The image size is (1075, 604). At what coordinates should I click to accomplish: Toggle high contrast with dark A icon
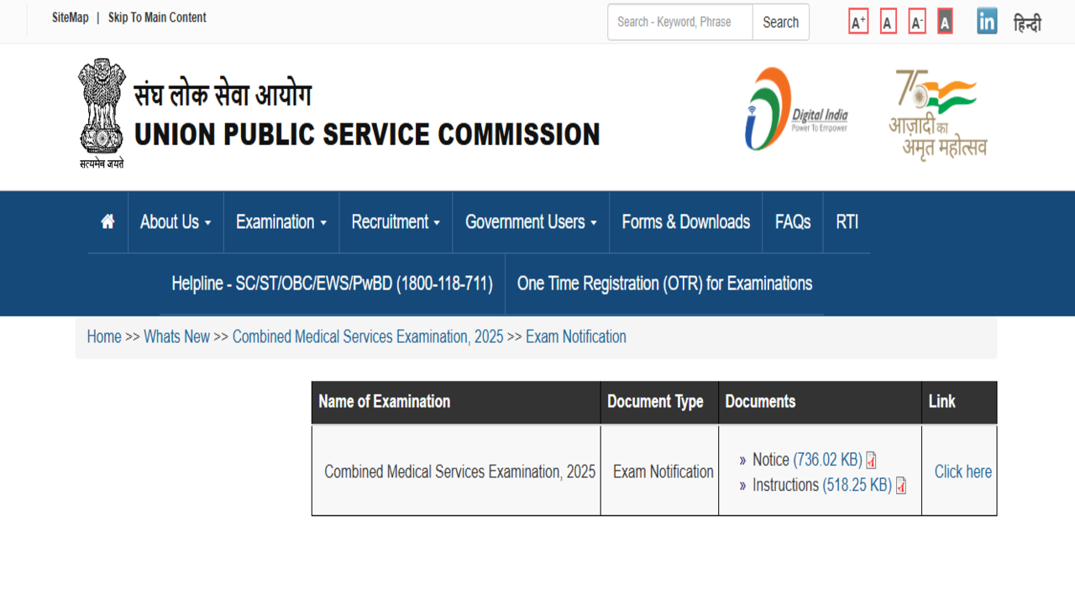[x=945, y=22]
